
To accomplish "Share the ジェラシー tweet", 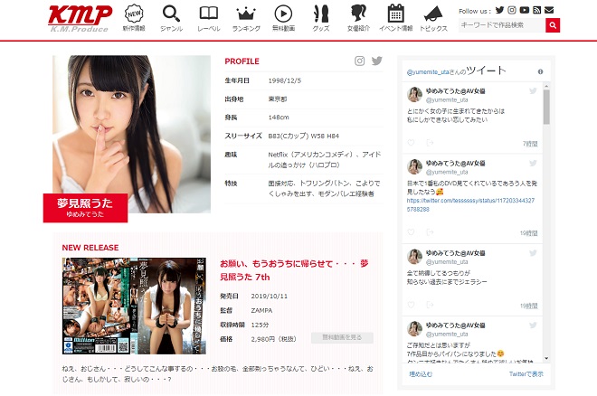I will (430, 305).
